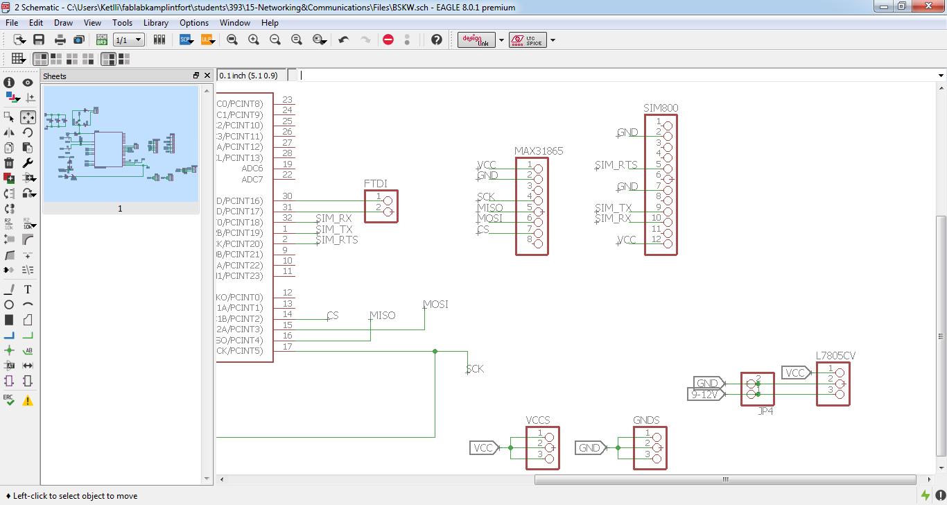Select the third sheet layout preset
The image size is (947, 505).
pyautogui.click(x=71, y=59)
